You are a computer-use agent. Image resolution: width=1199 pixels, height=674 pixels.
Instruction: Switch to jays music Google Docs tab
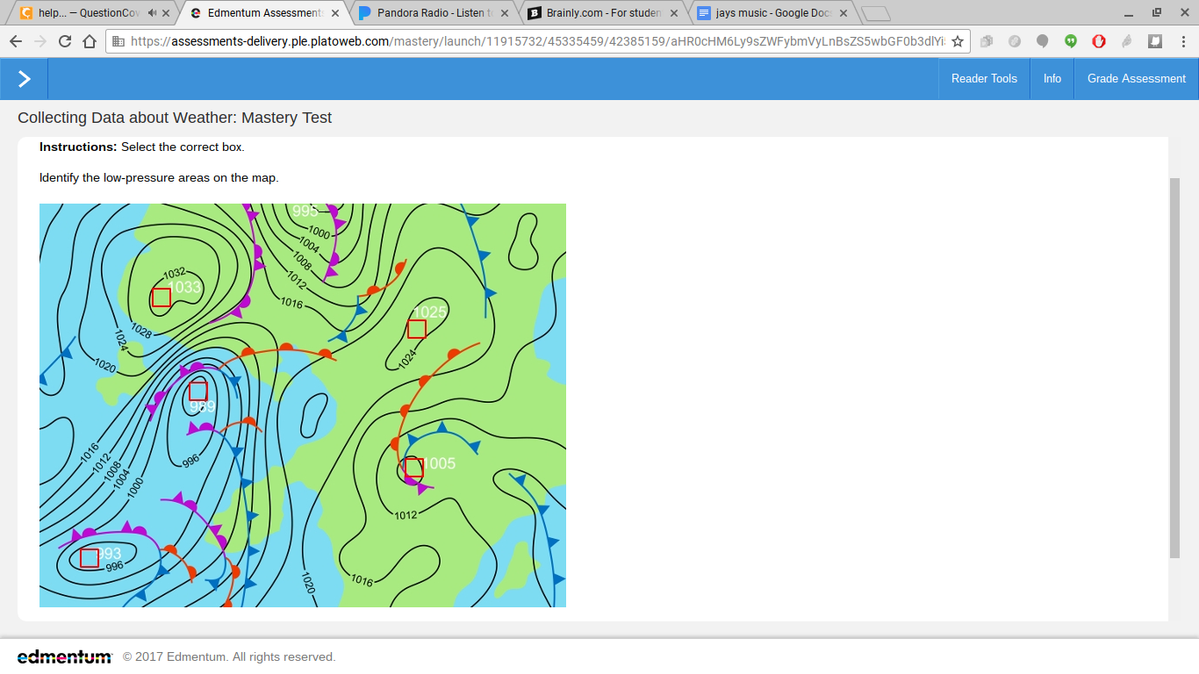[772, 13]
